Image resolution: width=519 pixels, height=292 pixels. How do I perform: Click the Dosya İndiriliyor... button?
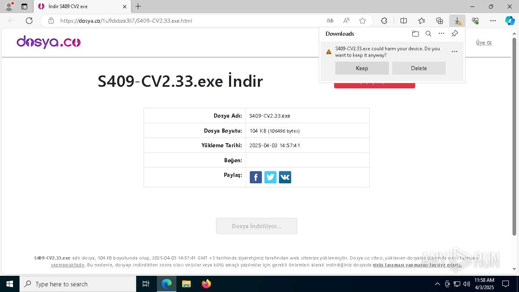coord(257,226)
